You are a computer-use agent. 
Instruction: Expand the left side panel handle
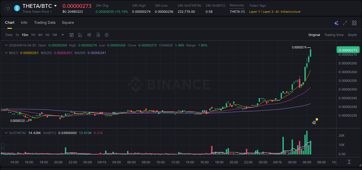click(x=3, y=148)
